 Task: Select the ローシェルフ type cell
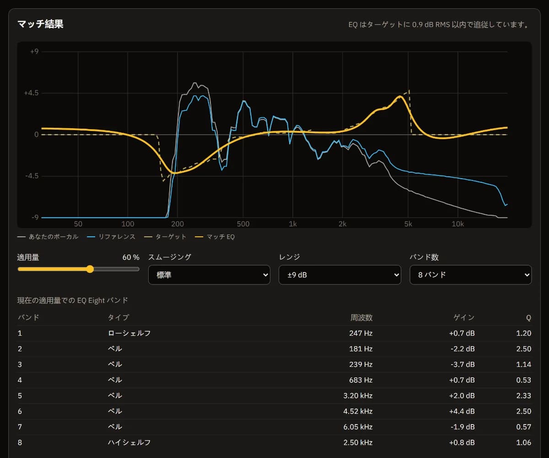pos(129,333)
